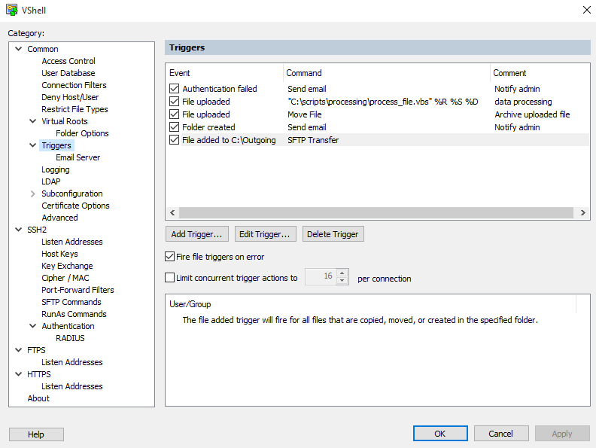Select Cipher / MAC category
The height and width of the screenshot is (448, 596).
click(x=65, y=278)
